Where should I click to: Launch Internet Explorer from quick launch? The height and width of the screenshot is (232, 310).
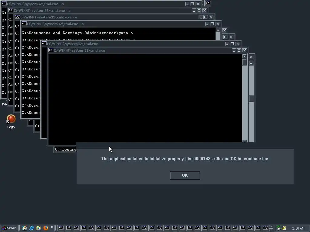coord(31,228)
